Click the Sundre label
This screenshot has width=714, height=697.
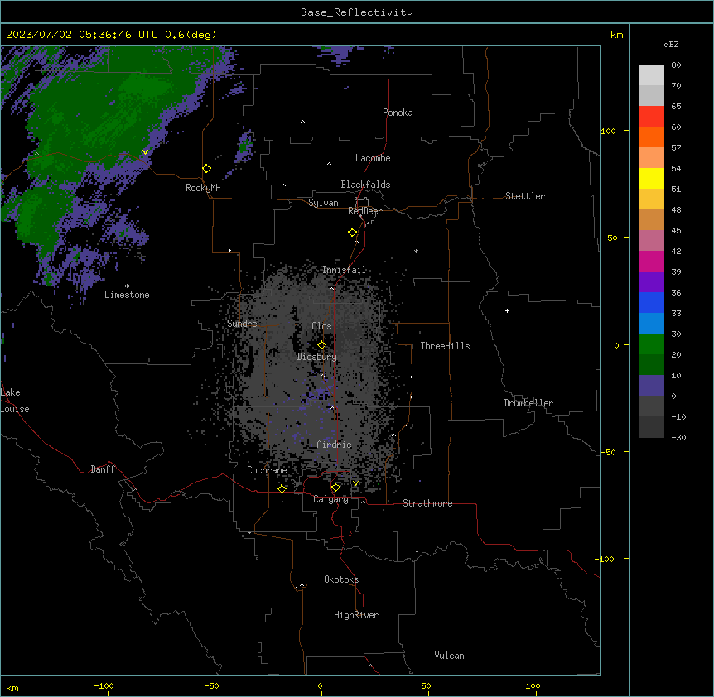click(242, 324)
